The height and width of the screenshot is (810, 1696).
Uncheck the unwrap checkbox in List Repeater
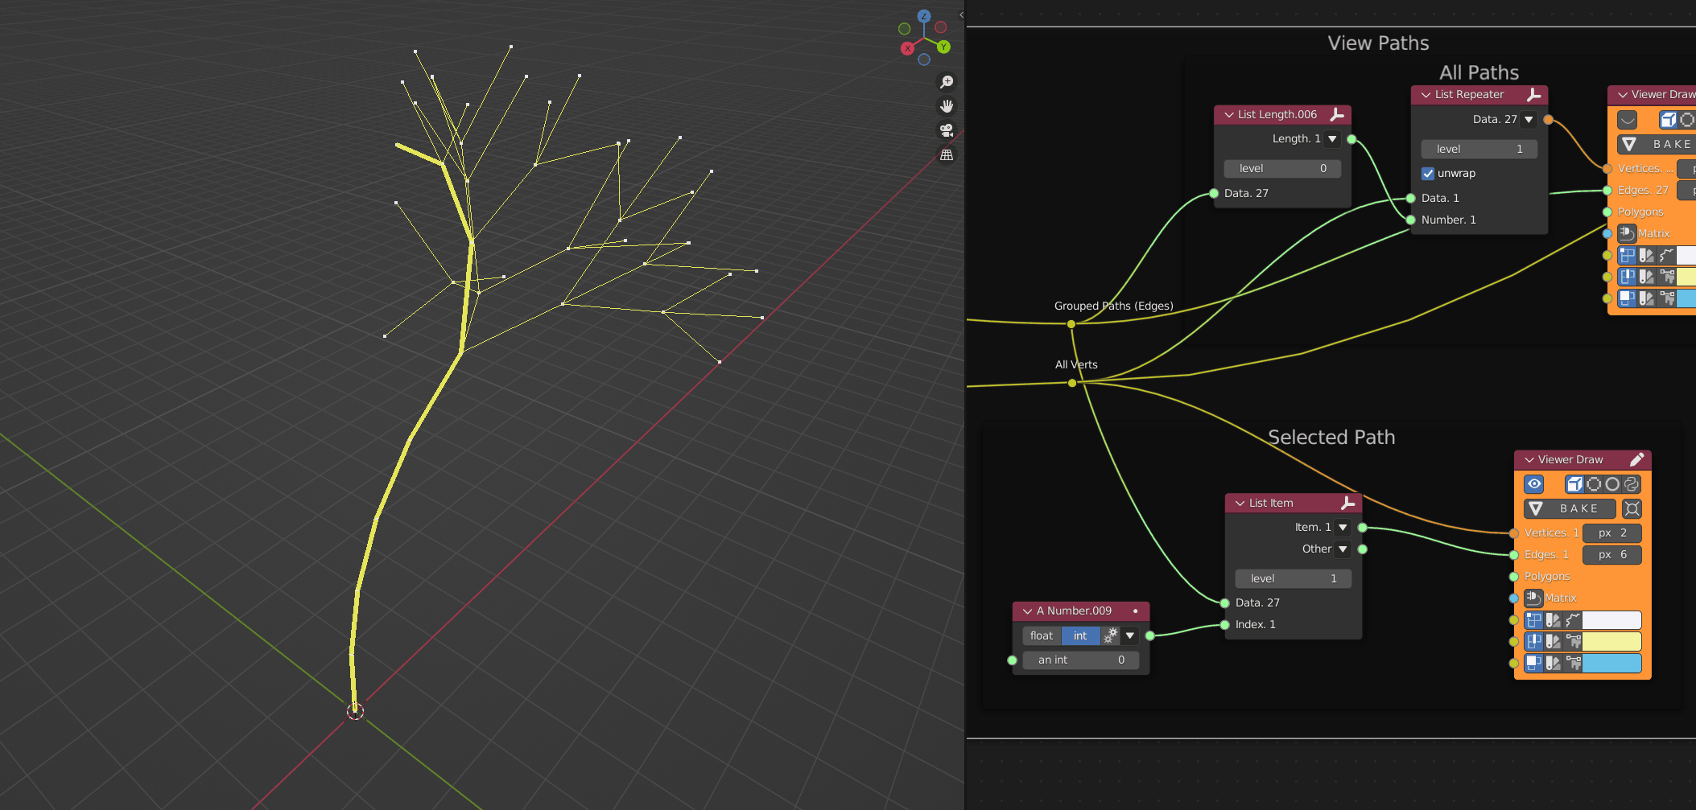tap(1428, 174)
